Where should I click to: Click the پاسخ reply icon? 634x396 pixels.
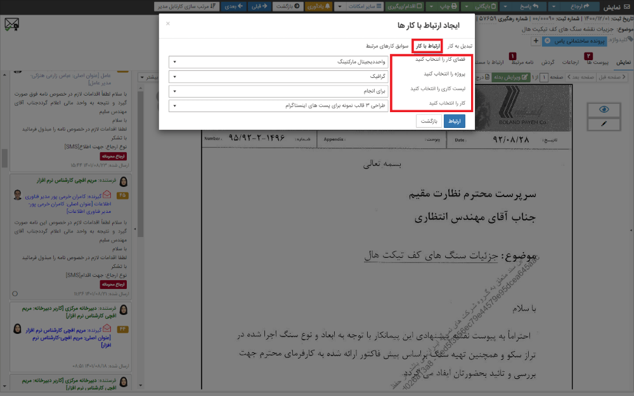(534, 6)
